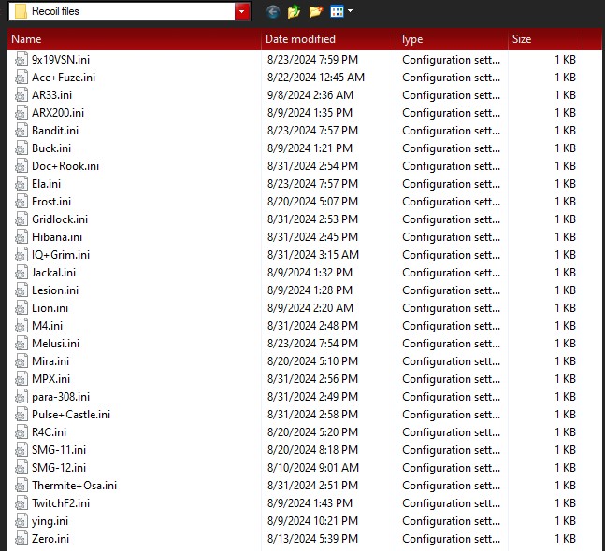Select the Ace+Fuze.ini file icon
The height and width of the screenshot is (551, 605).
[22, 78]
